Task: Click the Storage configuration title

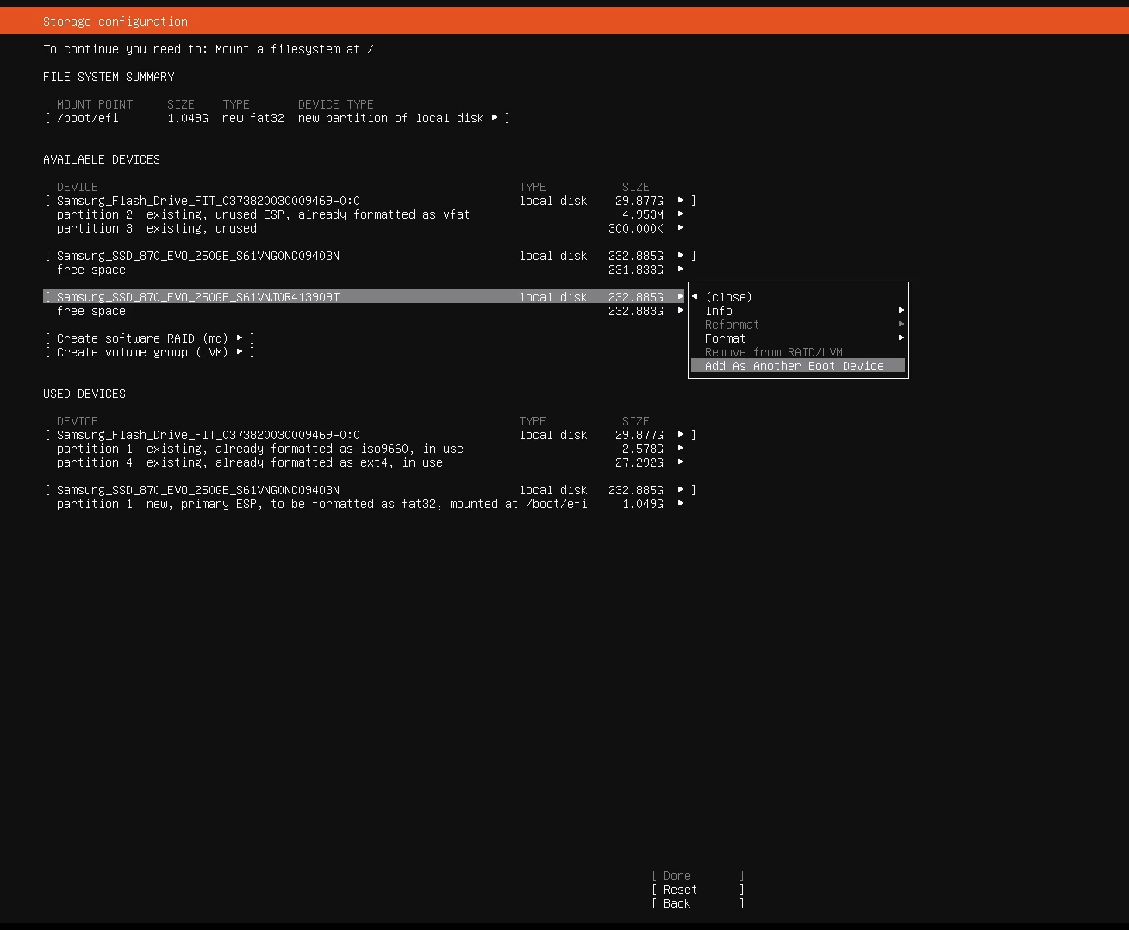Action: pyautogui.click(x=115, y=22)
